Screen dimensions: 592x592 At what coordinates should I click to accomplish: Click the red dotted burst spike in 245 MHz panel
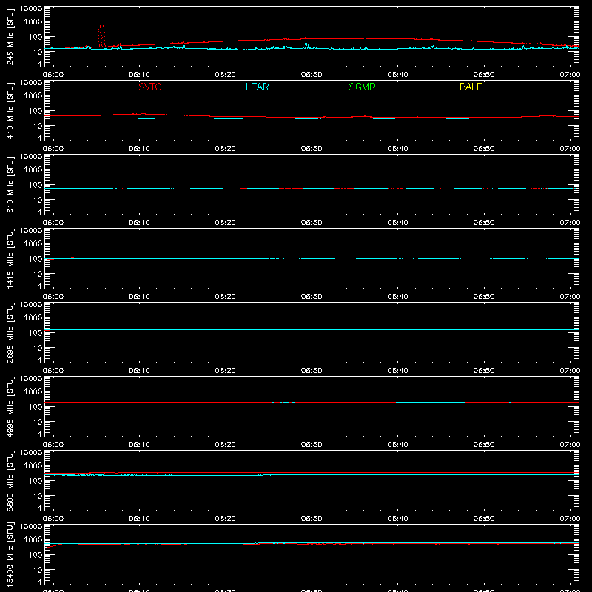tap(101, 36)
